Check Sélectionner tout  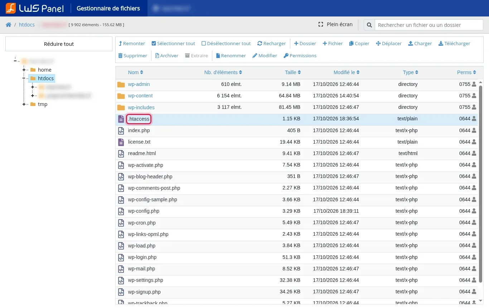pyautogui.click(x=173, y=43)
